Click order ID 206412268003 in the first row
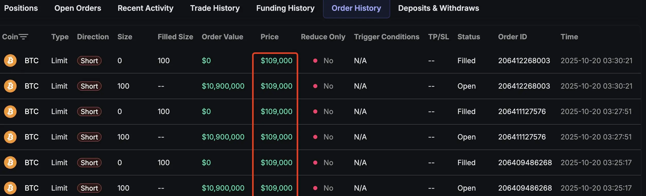 tap(524, 61)
